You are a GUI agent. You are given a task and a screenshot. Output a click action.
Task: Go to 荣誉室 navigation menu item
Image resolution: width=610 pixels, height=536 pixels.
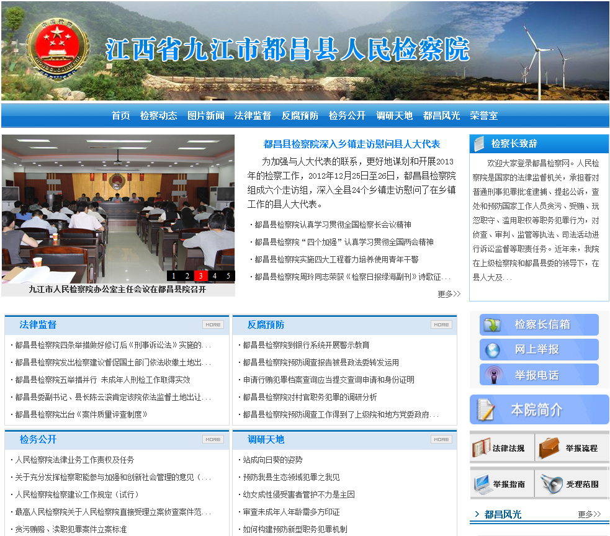(483, 116)
